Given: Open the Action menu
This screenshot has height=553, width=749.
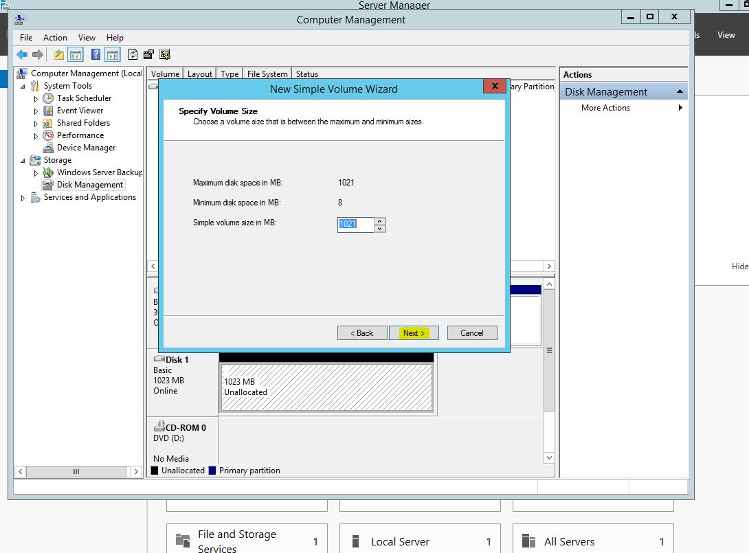Looking at the screenshot, I should point(55,38).
